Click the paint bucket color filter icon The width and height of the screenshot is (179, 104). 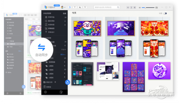pyautogui.click(x=80, y=7)
